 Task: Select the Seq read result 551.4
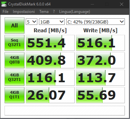(x=50, y=43)
